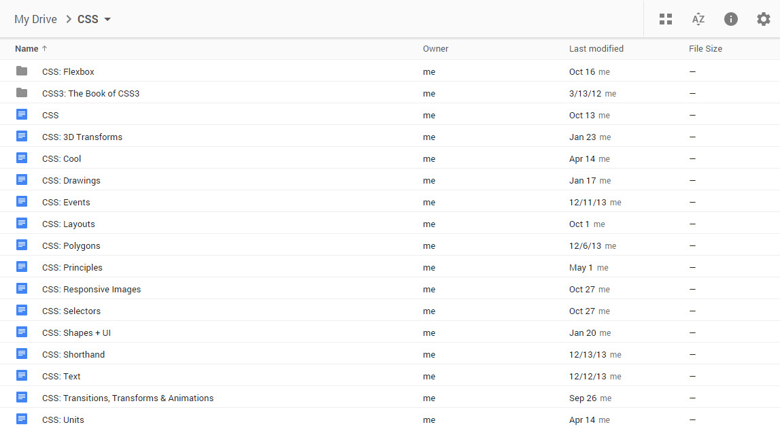Open the CSS folder dropdown arrow
The width and height of the screenshot is (780, 429).
coord(107,20)
